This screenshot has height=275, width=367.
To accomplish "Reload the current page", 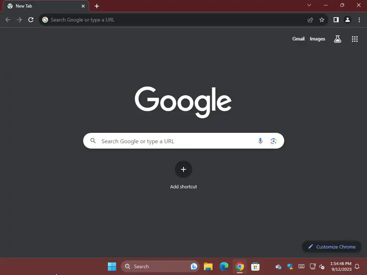I will tap(31, 20).
